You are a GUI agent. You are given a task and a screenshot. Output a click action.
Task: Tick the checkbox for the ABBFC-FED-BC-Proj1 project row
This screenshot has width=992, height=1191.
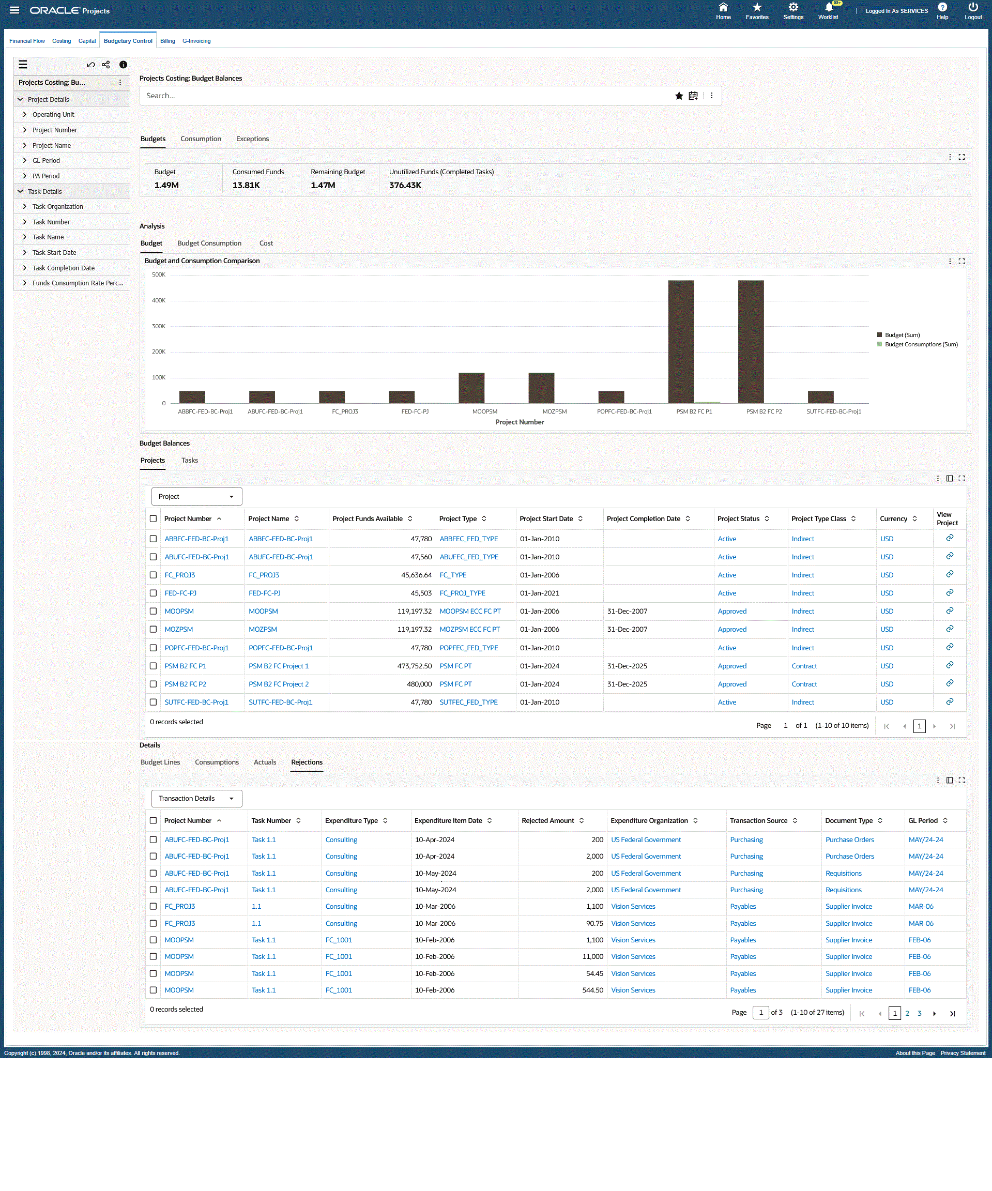pyautogui.click(x=153, y=539)
